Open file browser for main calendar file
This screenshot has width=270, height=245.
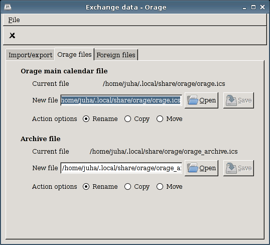point(201,100)
